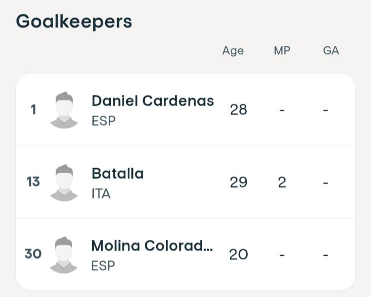371x297 pixels.
Task: Click Daniel Cardenas age value 28
Action: coord(239,109)
